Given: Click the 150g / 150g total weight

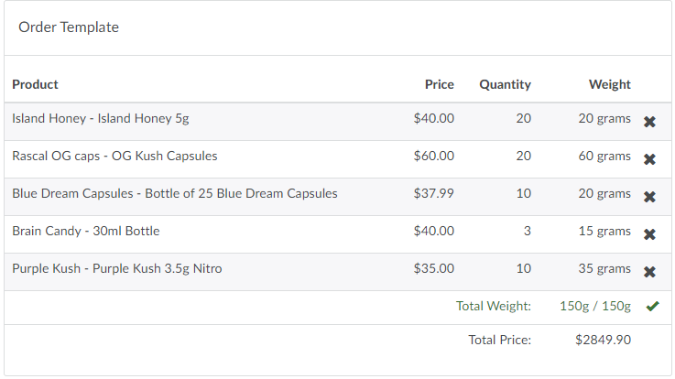Looking at the screenshot, I should click(x=595, y=306).
